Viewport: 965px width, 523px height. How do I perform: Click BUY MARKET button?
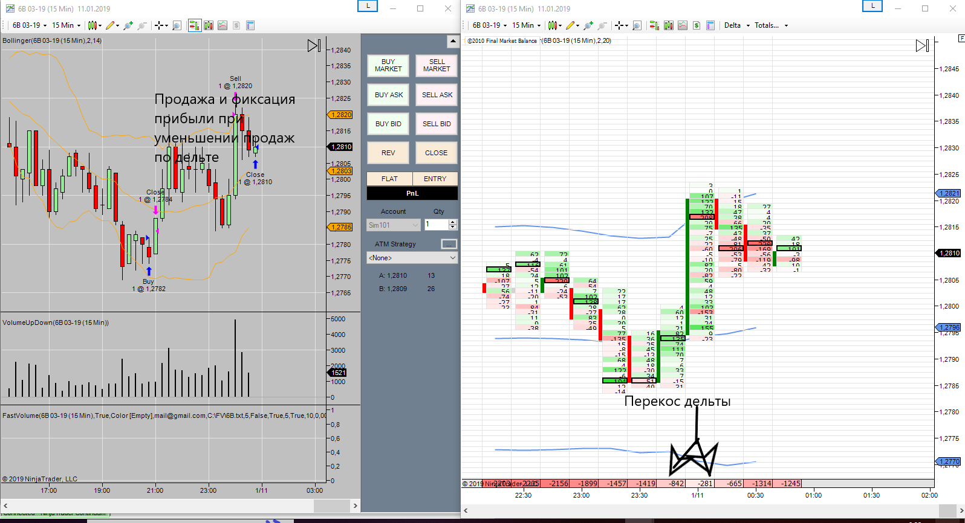coord(388,65)
